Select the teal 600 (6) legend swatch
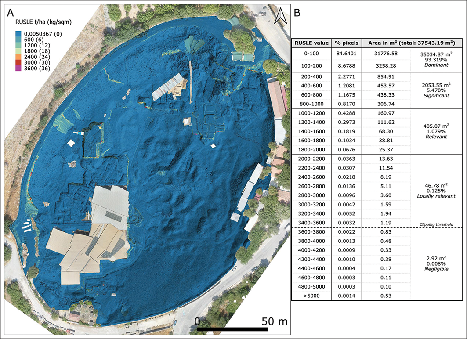This screenshot has width=467, height=339. click(x=18, y=40)
